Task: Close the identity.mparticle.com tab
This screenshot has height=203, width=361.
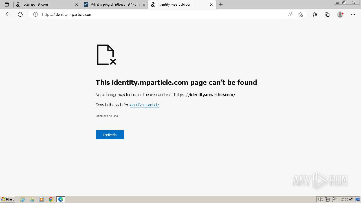Action: [x=211, y=5]
